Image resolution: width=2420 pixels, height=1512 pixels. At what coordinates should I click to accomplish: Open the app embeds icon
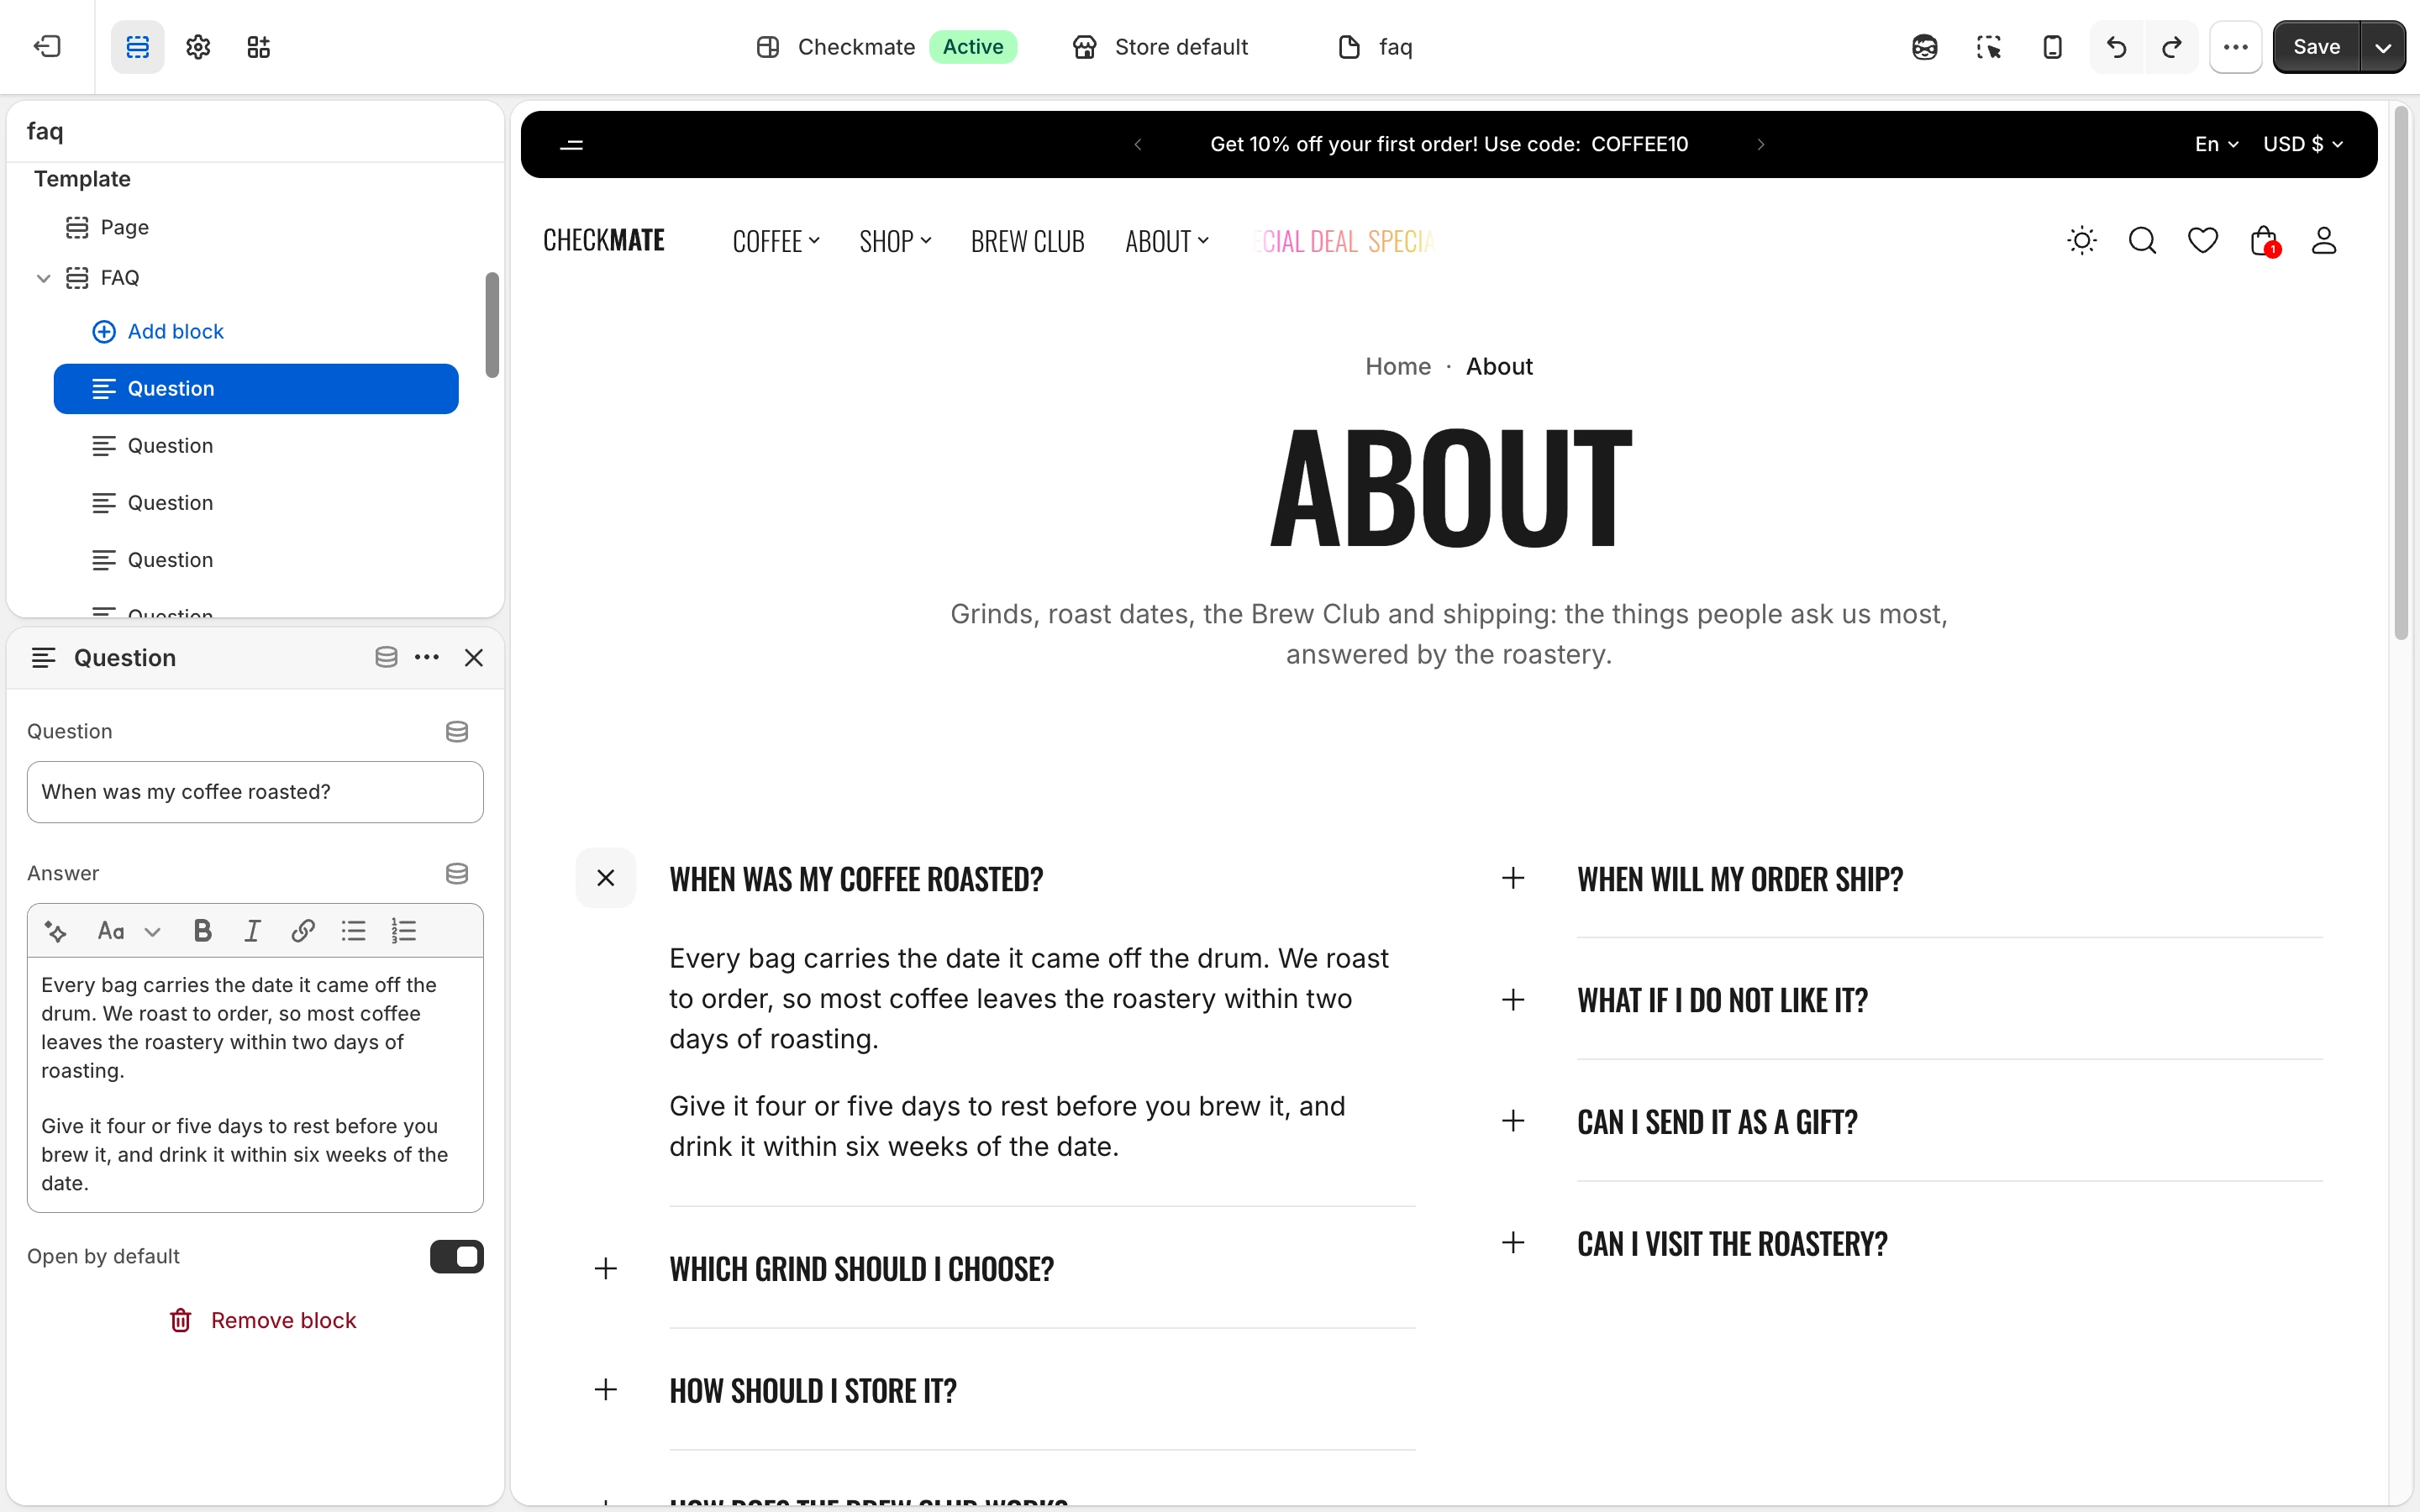point(259,47)
